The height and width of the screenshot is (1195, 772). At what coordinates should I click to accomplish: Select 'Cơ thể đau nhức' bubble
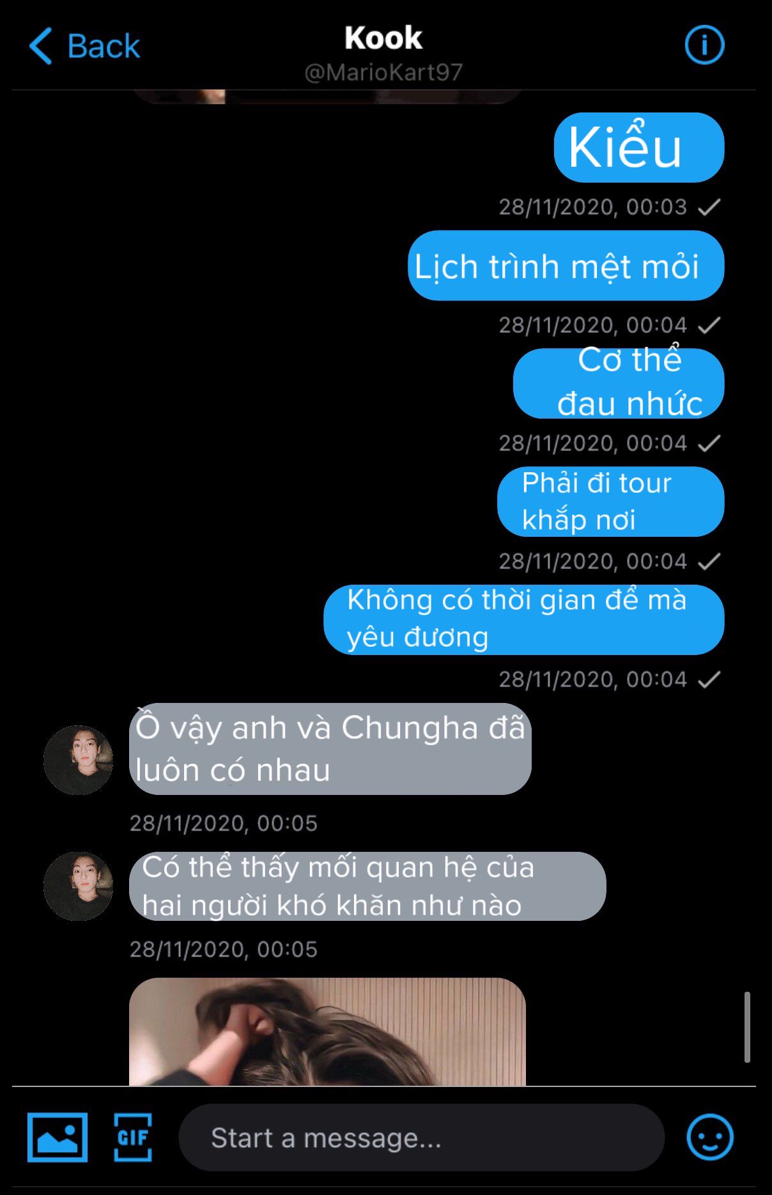(619, 383)
